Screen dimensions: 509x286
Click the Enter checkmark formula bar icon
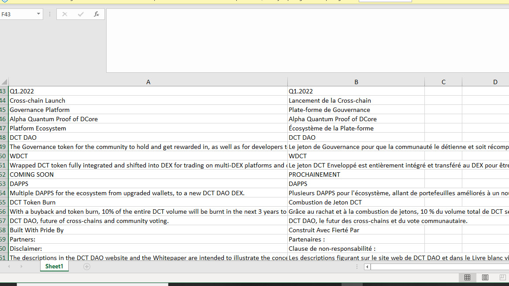[81, 14]
